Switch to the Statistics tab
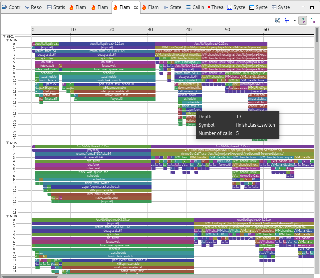Screen dimensions: 320x278 tap(56, 7)
